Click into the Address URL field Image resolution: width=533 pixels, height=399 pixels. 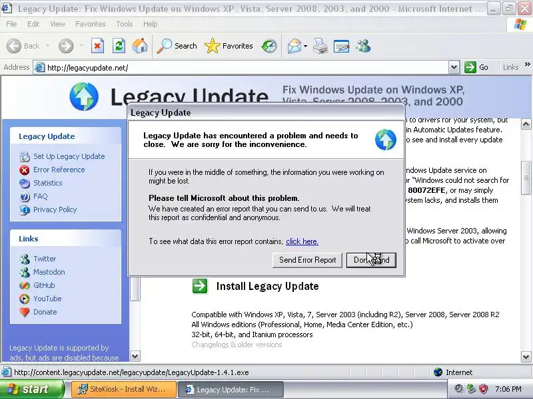[x=241, y=68]
